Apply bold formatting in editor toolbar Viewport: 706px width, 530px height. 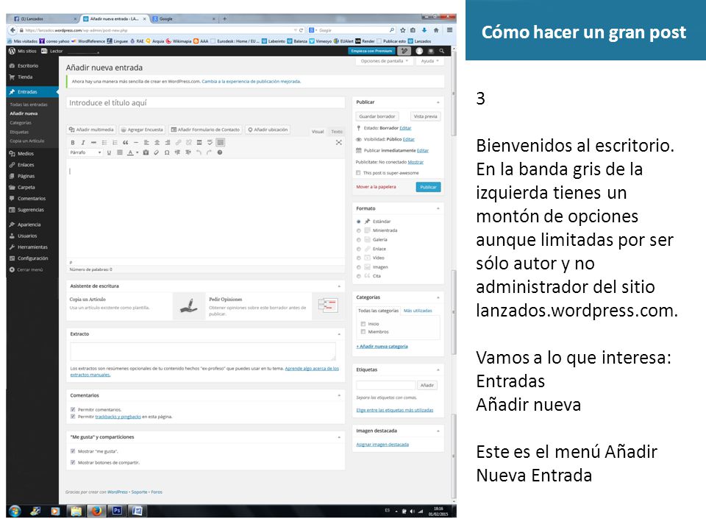click(73, 142)
